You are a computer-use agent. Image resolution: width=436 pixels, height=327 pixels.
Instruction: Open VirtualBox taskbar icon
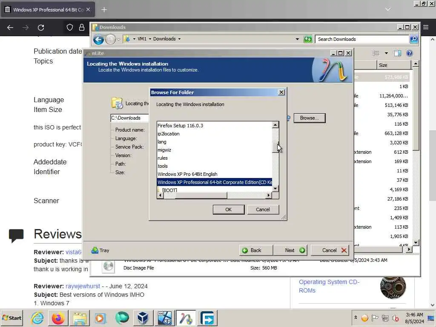(143, 318)
